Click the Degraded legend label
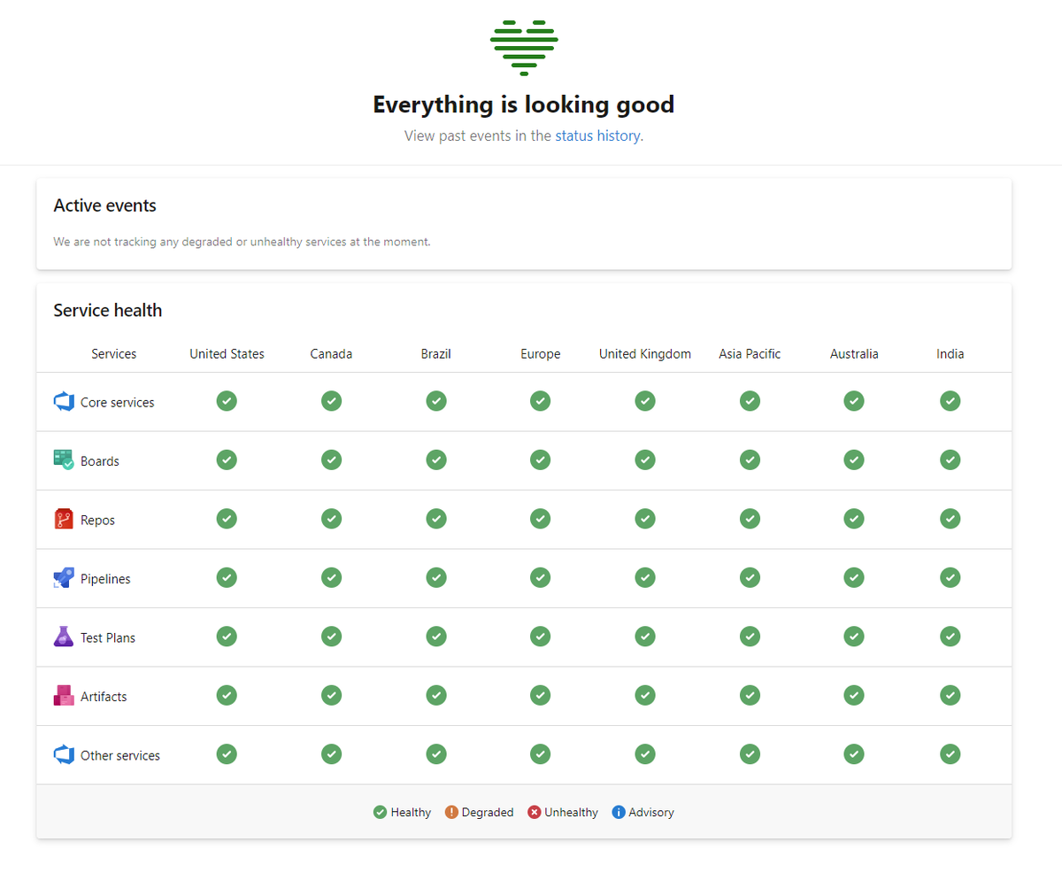The width and height of the screenshot is (1062, 888). (x=488, y=813)
